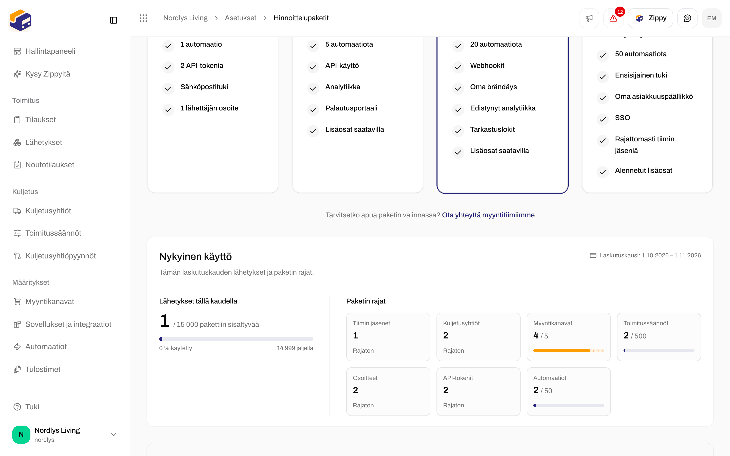730x456 pixels.
Task: Open Hallintapaneeli dashboard
Action: [65, 51]
